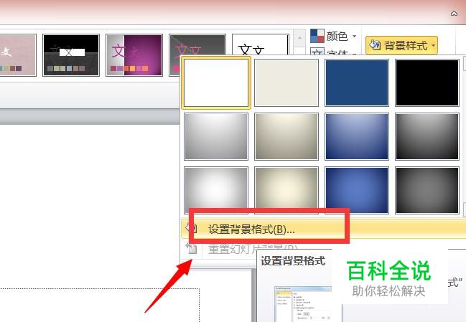This screenshot has width=466, height=322.
Task: Pick the blue radial style in third row
Action: pyautogui.click(x=357, y=190)
